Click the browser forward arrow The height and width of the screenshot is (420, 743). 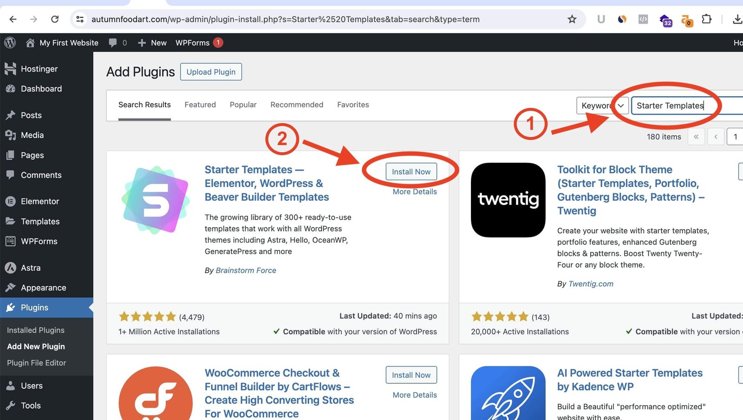33,19
